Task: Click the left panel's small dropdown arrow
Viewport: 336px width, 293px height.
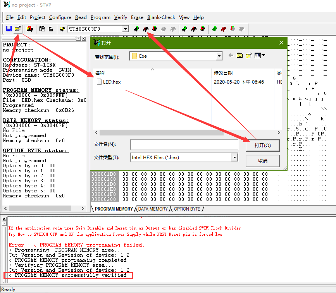Action: point(79,39)
